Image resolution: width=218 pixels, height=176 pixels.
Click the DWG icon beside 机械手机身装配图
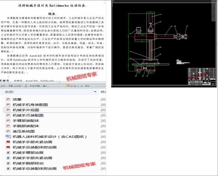click(8, 104)
